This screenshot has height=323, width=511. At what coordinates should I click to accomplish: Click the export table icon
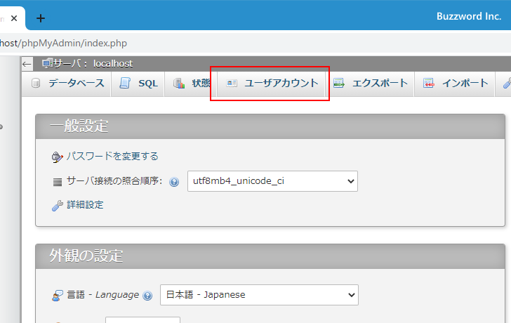[339, 84]
